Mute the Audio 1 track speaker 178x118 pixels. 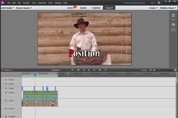[6, 108]
